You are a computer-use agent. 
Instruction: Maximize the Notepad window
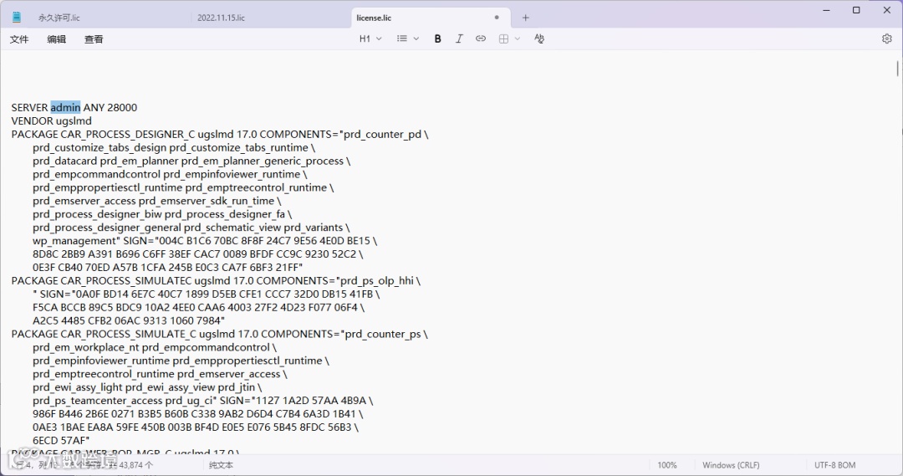tap(856, 10)
